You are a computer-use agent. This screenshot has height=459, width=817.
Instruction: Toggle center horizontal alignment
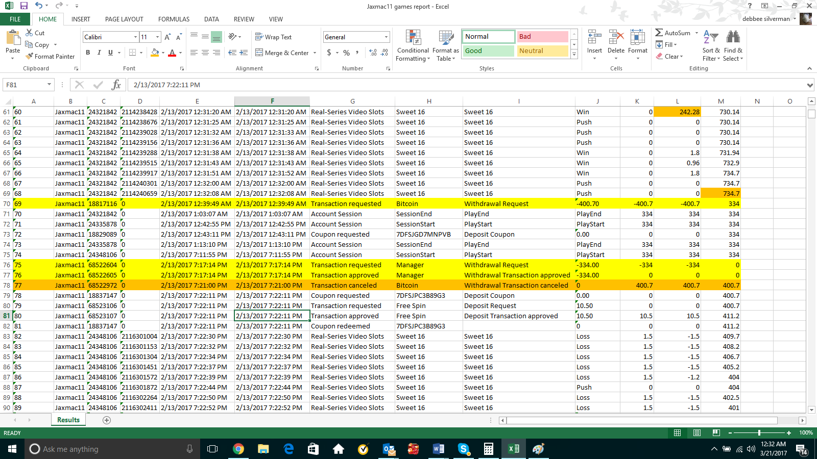[205, 53]
